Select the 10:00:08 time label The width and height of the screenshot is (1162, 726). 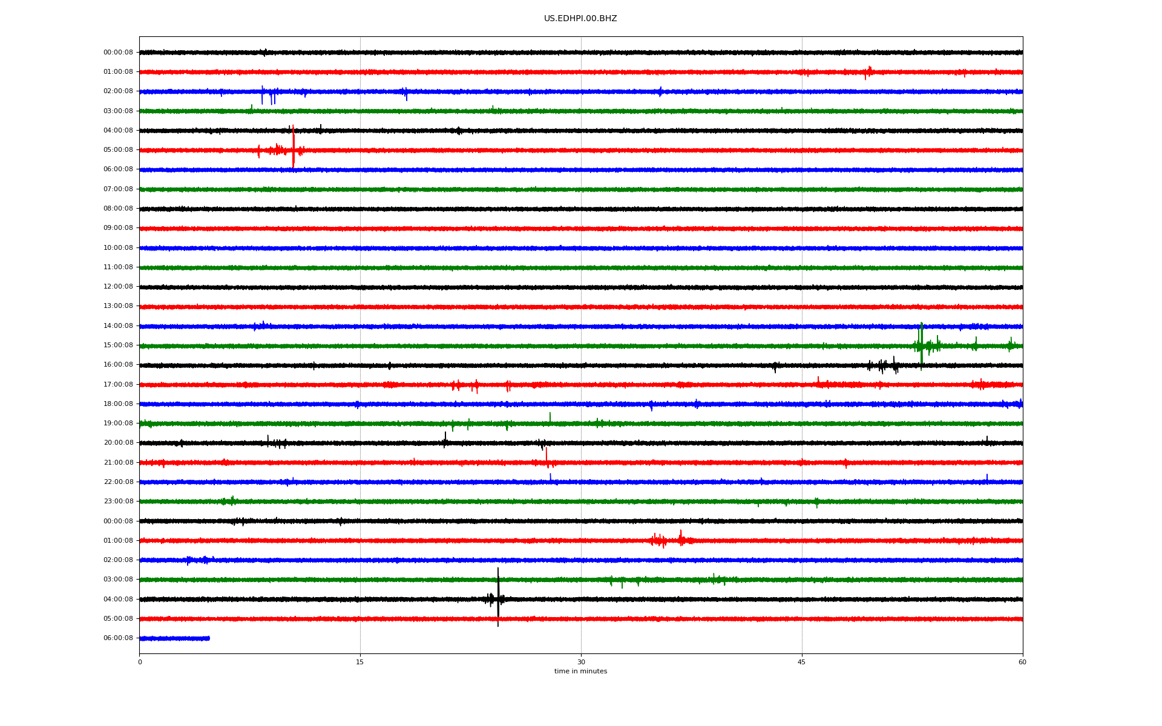[x=118, y=248]
